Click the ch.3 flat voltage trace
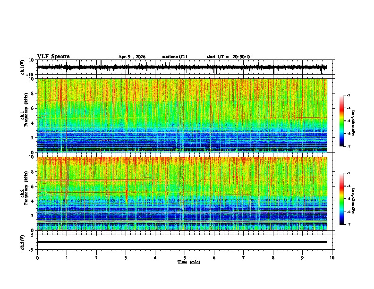374x289 pixels. point(182,242)
